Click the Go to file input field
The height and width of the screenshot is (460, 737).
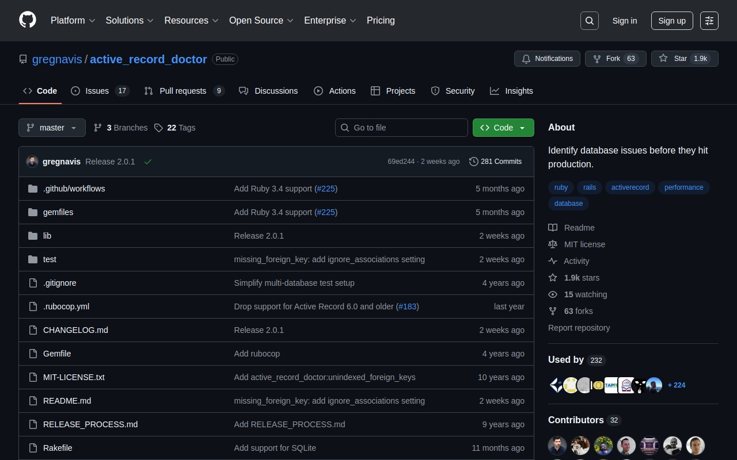click(401, 127)
